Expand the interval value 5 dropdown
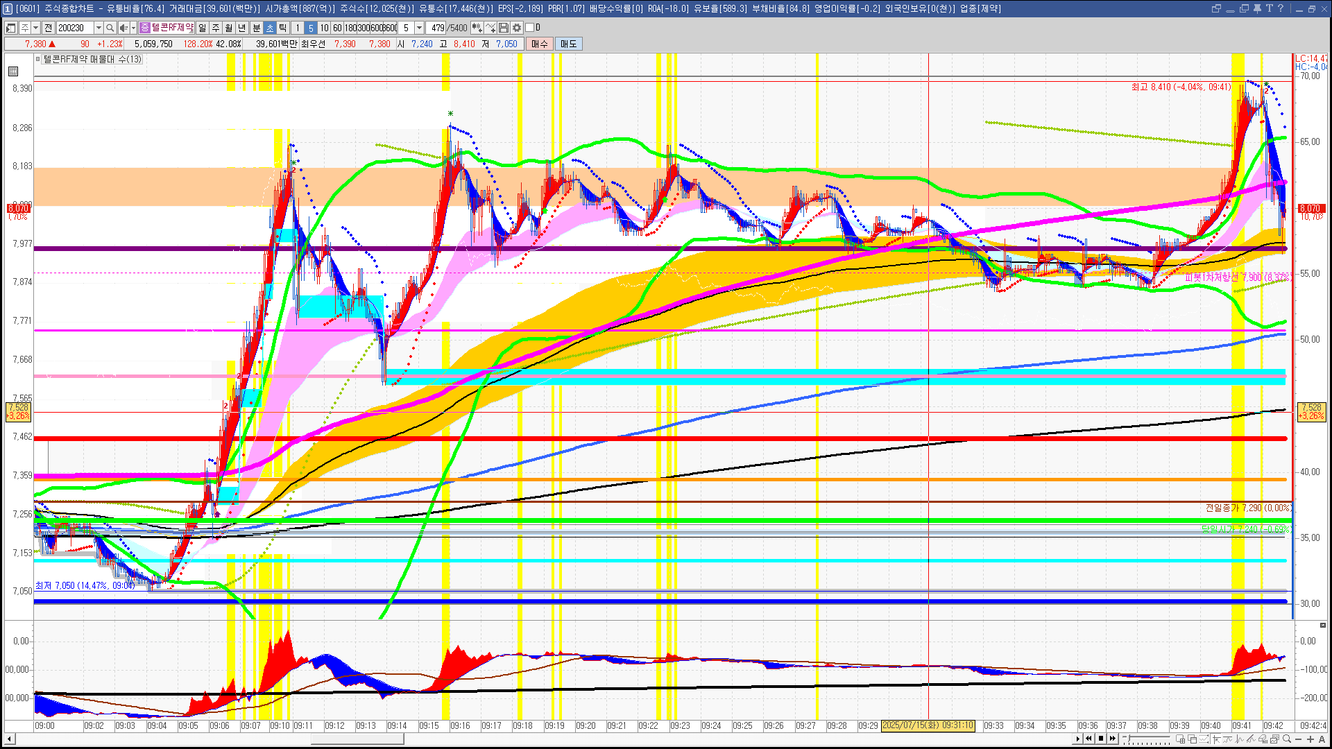Screen dimensions: 1332x749 tap(419, 28)
